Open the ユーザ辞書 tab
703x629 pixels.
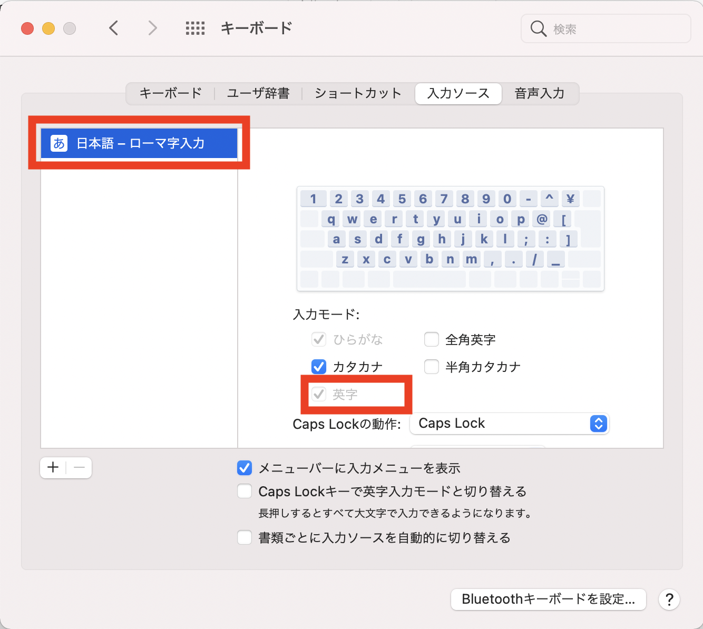coord(258,93)
